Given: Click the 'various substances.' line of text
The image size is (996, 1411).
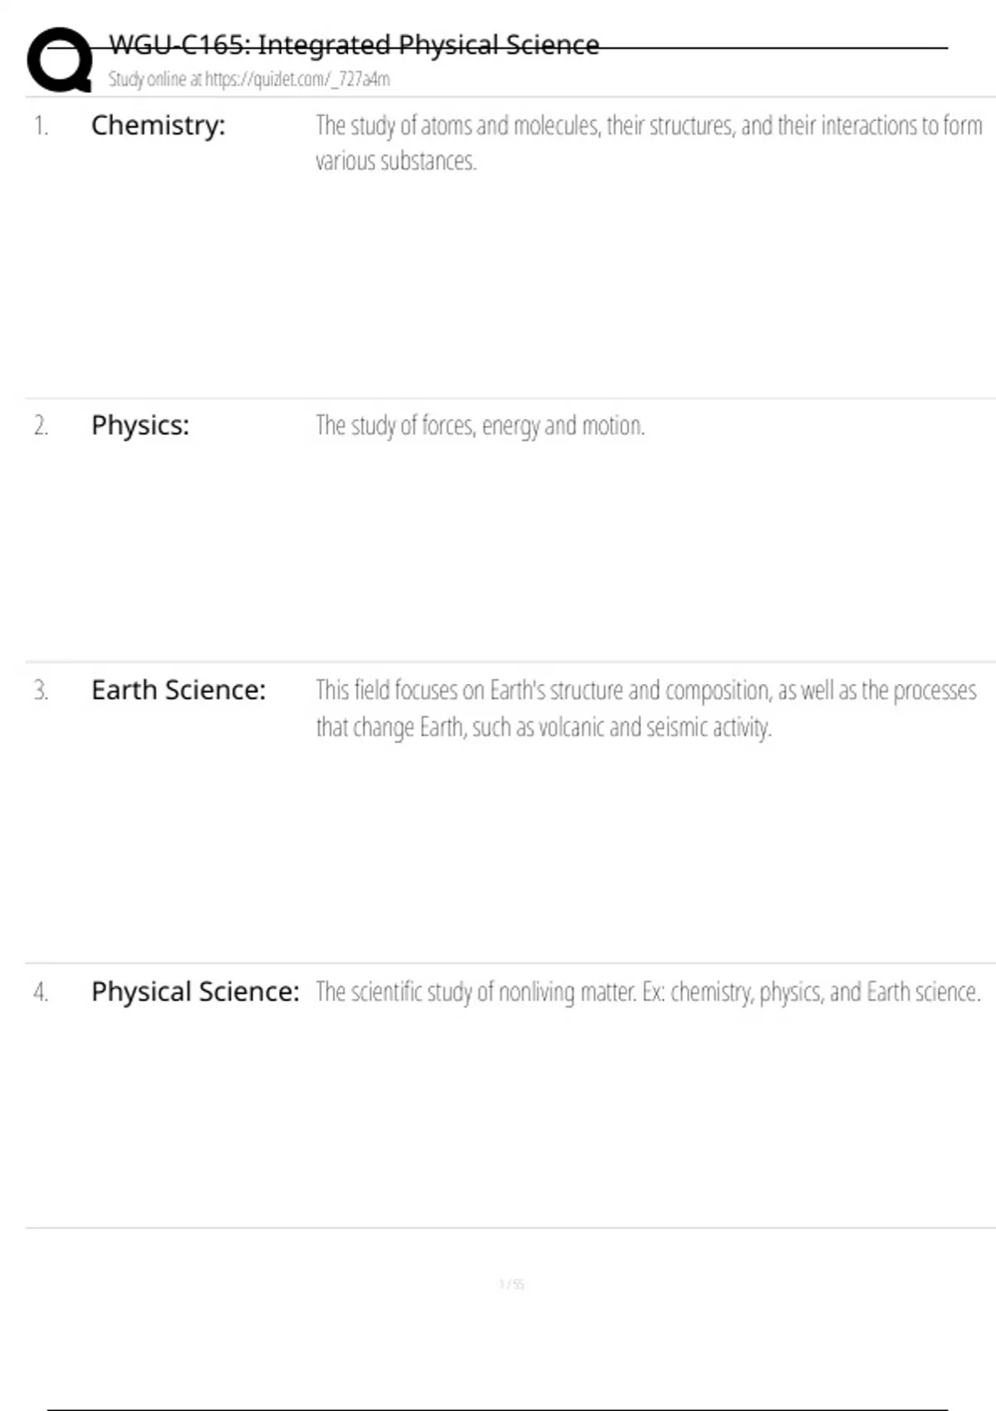Looking at the screenshot, I should click(x=396, y=161).
